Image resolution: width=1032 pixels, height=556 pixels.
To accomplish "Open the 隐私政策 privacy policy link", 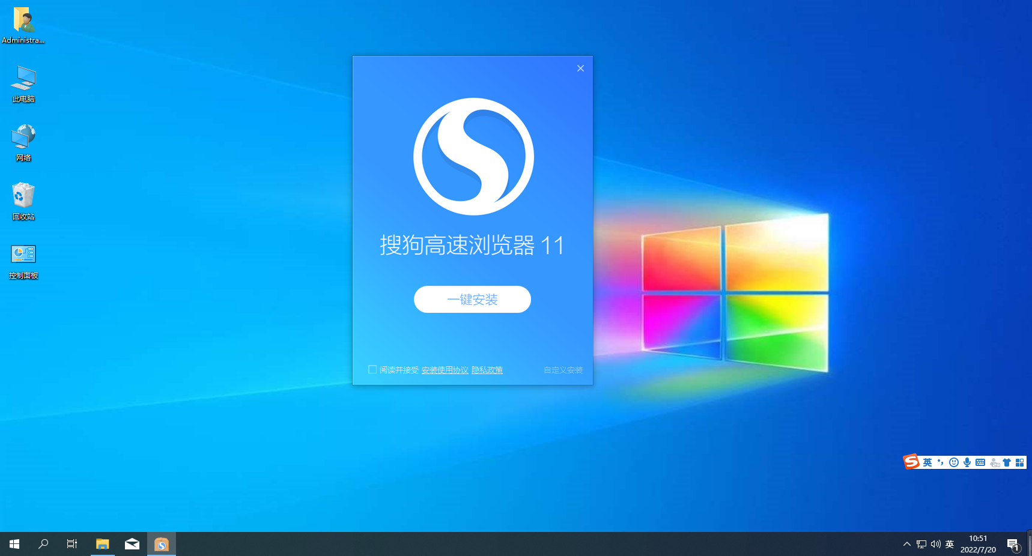I will (x=487, y=370).
